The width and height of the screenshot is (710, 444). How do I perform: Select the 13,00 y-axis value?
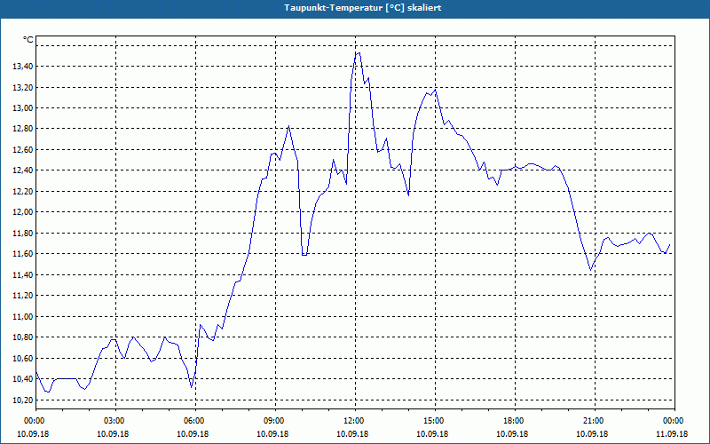click(24, 108)
